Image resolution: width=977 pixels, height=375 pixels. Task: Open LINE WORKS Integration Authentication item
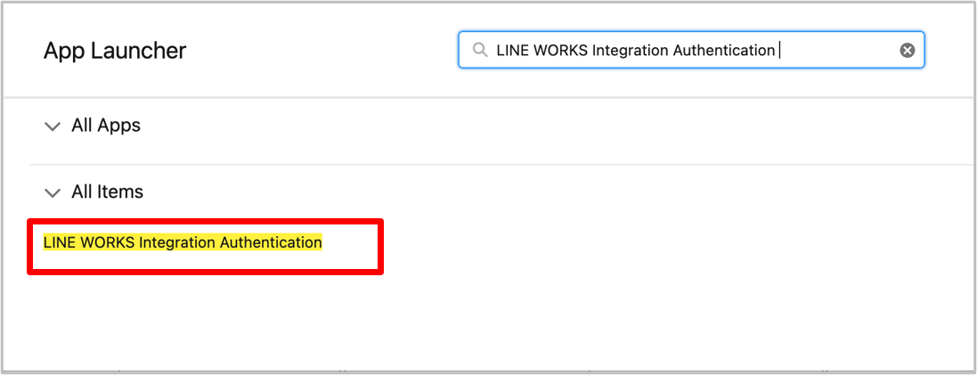click(183, 242)
